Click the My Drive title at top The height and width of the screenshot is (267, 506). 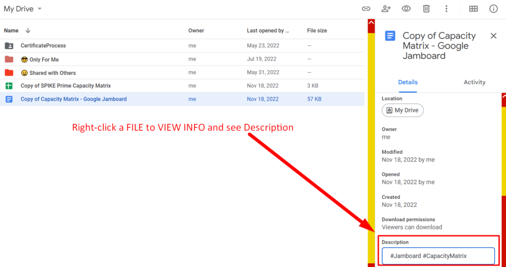click(19, 9)
